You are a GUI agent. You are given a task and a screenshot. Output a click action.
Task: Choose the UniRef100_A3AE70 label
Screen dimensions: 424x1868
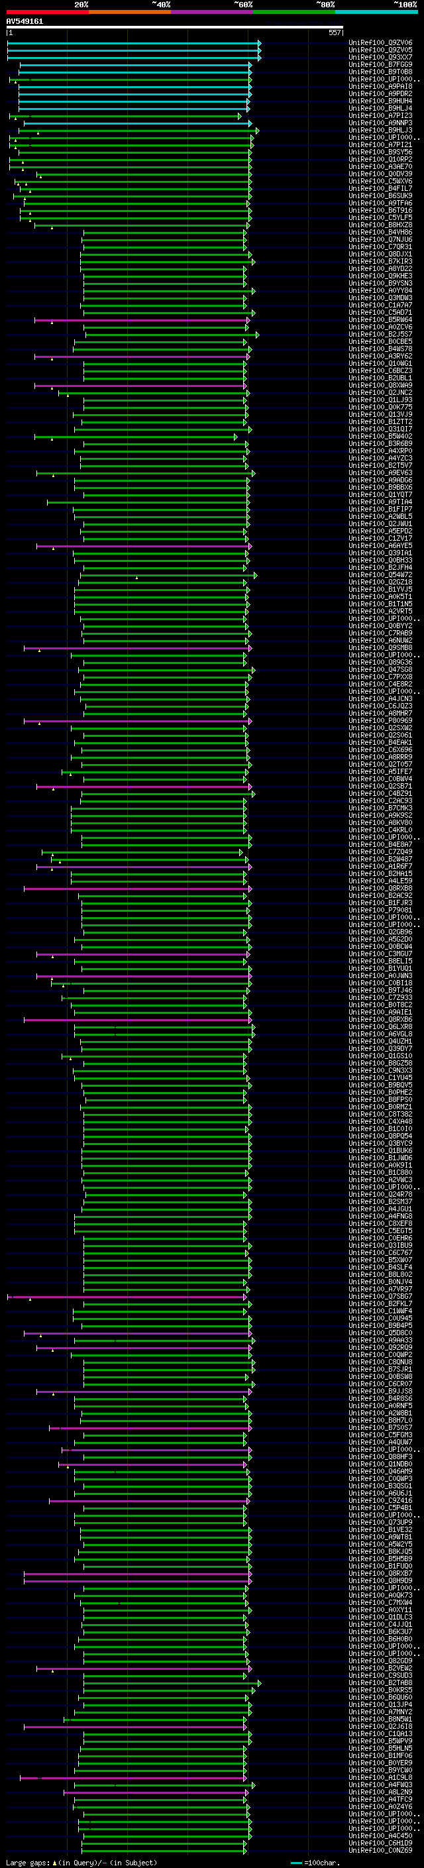380,167
